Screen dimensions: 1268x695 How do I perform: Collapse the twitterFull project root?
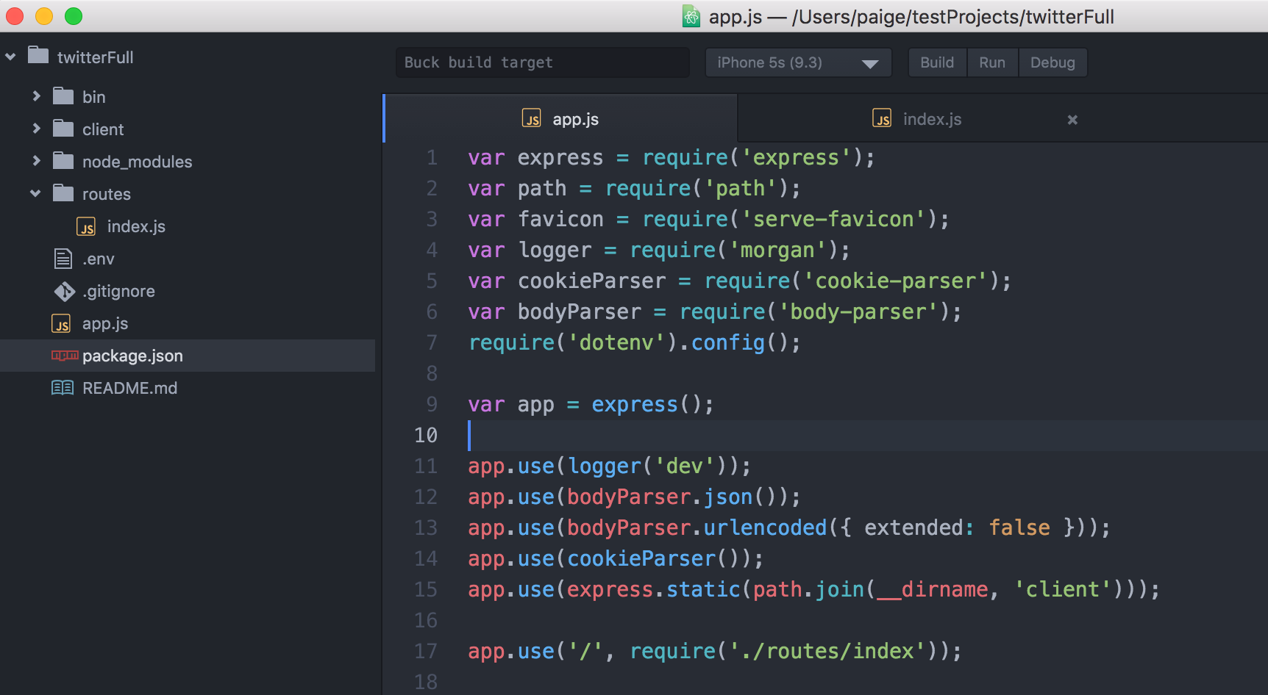(10, 56)
